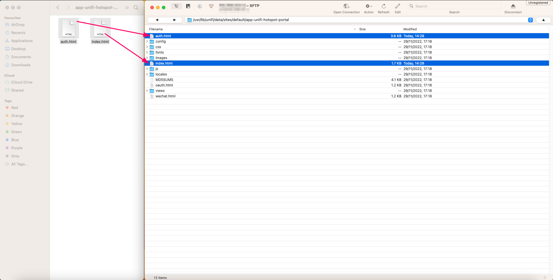Refresh the remote directory listing

click(383, 6)
